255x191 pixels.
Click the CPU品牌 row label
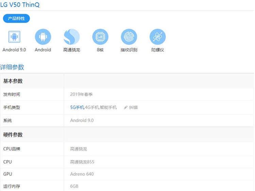12,149
